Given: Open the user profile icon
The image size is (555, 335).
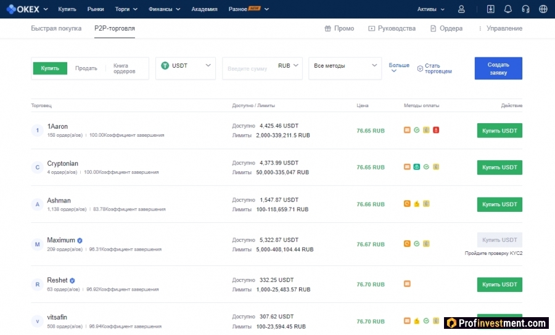Looking at the screenshot, I should 461,9.
